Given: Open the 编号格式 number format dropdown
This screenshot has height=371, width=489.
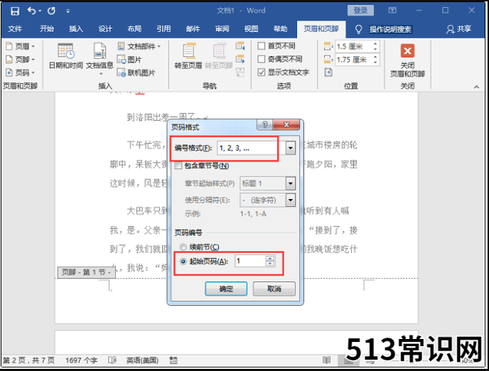Looking at the screenshot, I should [290, 148].
